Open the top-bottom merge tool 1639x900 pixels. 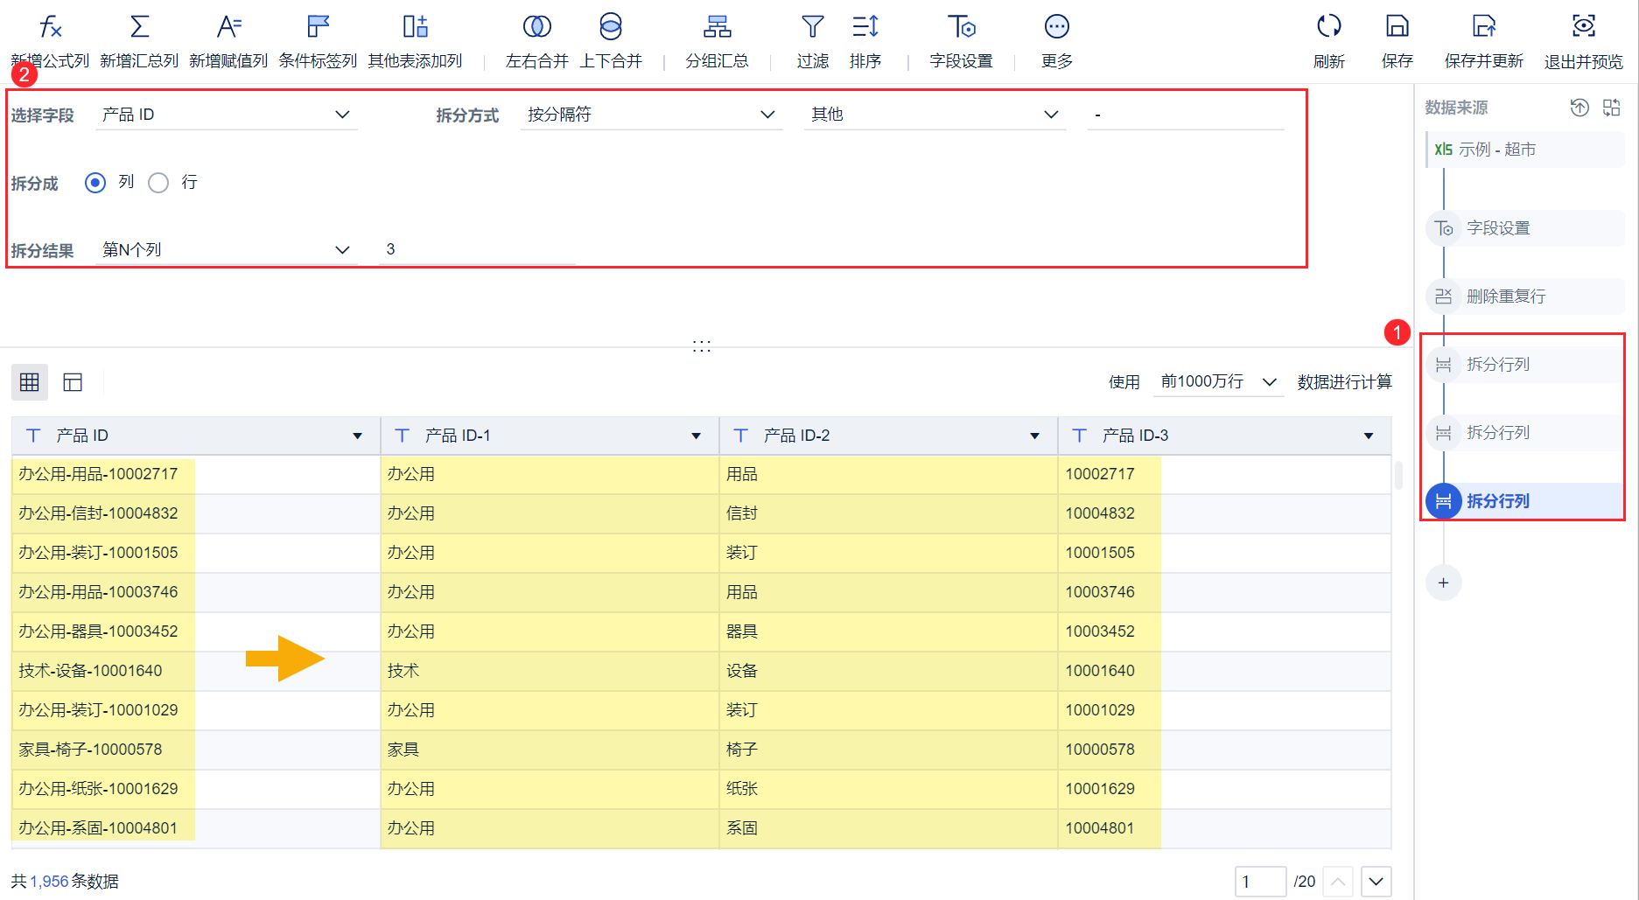(611, 40)
